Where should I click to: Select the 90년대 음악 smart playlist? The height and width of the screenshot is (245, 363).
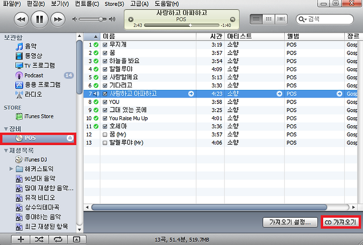point(35,178)
